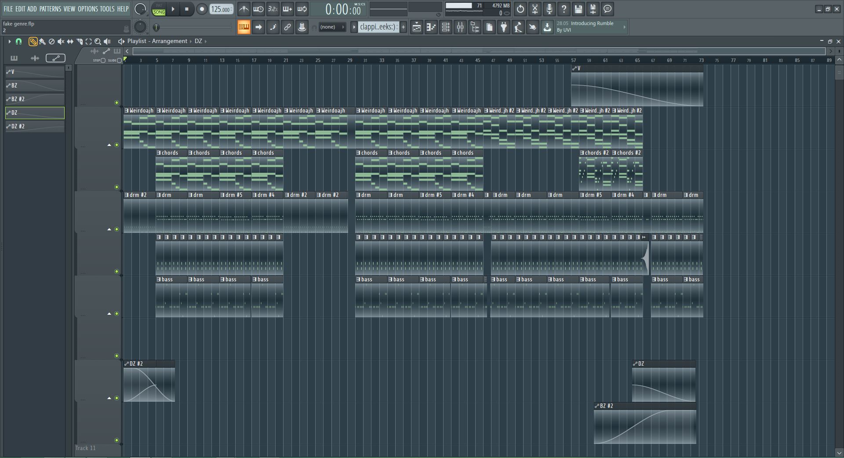Click the Undo history circular arrow icon
Screen dimensions: 844x458
[x=520, y=9]
